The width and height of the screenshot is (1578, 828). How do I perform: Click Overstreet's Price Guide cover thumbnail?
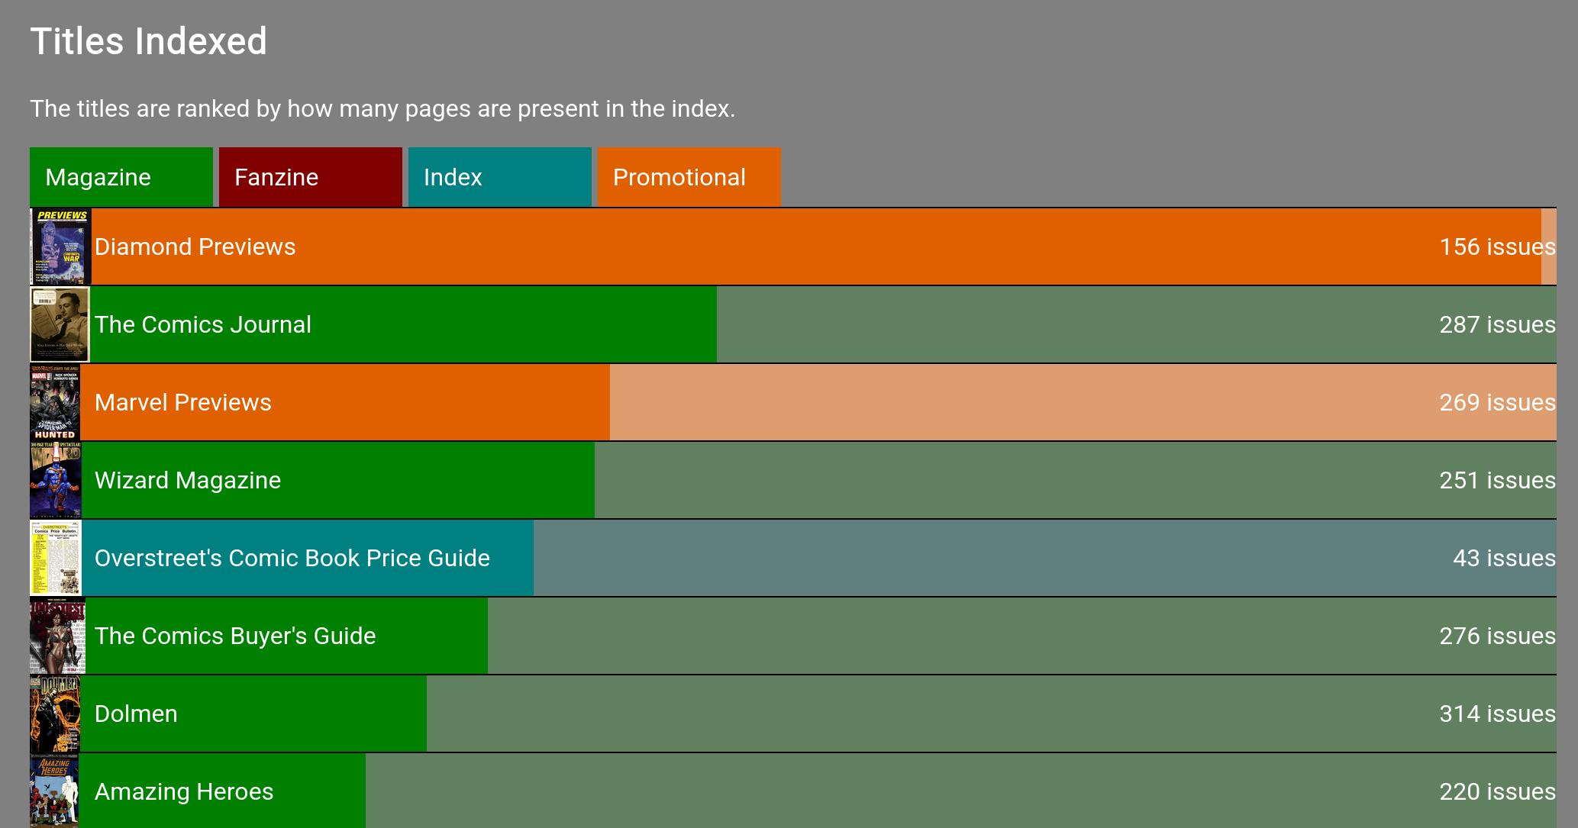pyautogui.click(x=56, y=558)
